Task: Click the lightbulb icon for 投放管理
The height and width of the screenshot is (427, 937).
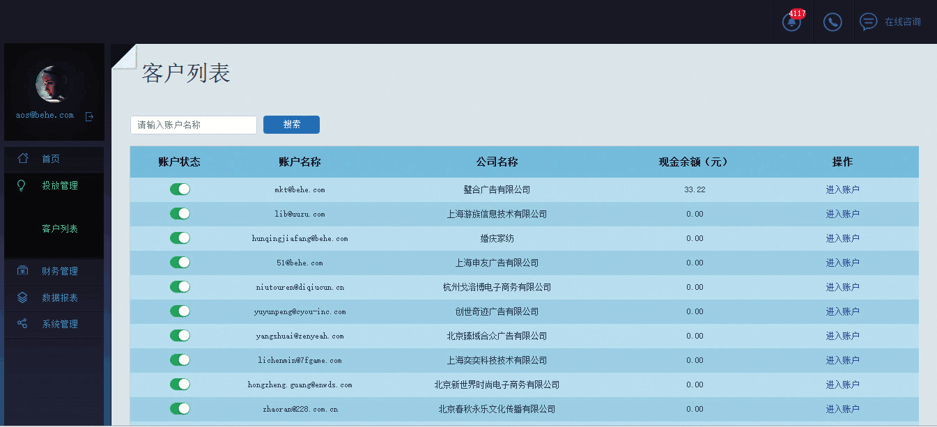Action: click(22, 185)
